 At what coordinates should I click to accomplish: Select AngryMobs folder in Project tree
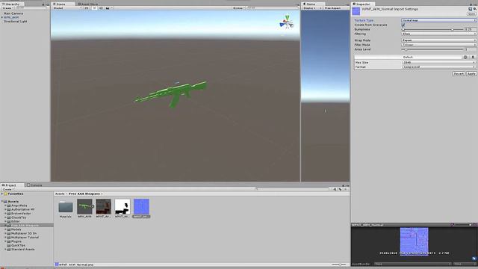(19, 205)
